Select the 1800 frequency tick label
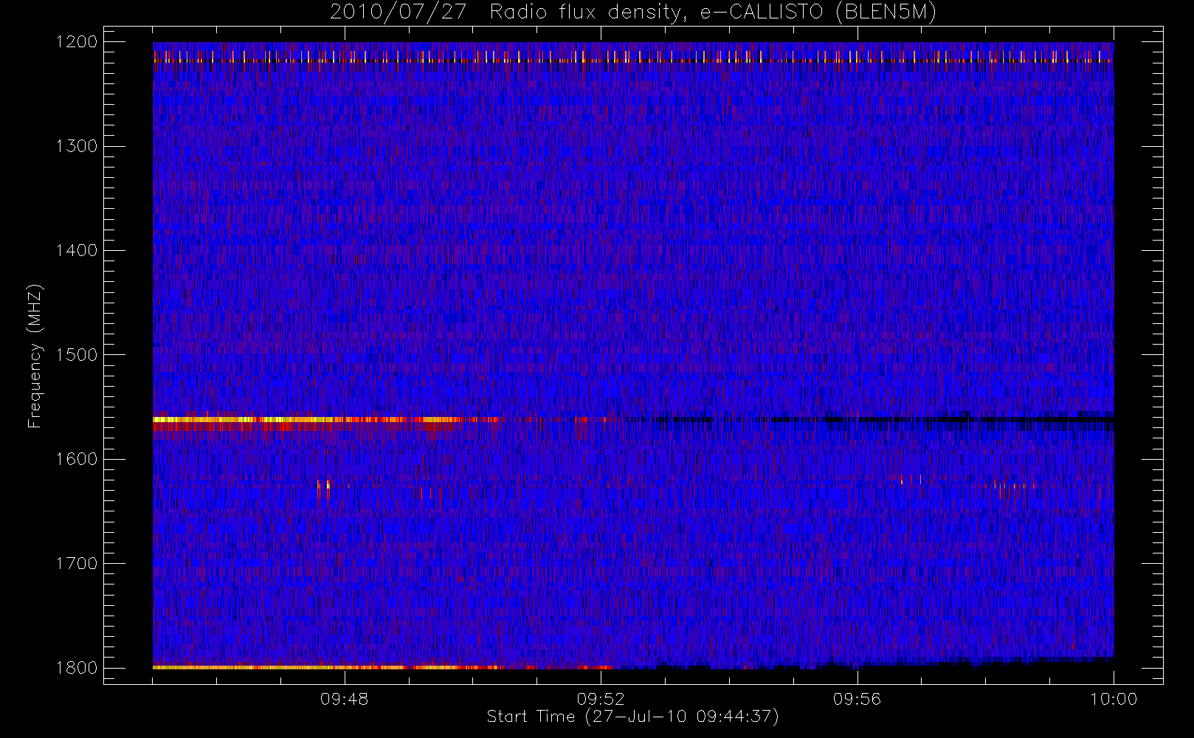Viewport: 1194px width, 738px height. point(77,667)
